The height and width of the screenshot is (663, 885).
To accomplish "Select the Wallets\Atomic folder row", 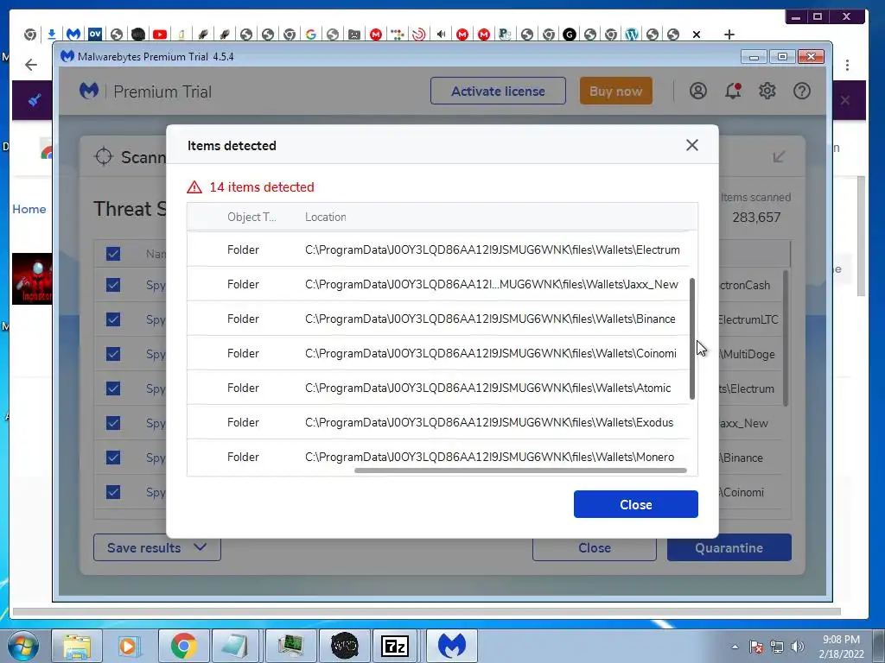I will (x=439, y=388).
